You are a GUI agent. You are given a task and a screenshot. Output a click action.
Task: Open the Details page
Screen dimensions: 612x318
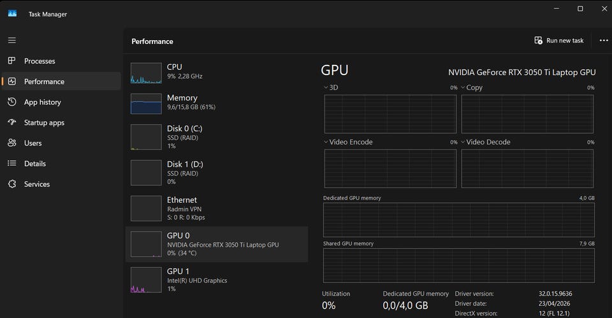coord(61,164)
